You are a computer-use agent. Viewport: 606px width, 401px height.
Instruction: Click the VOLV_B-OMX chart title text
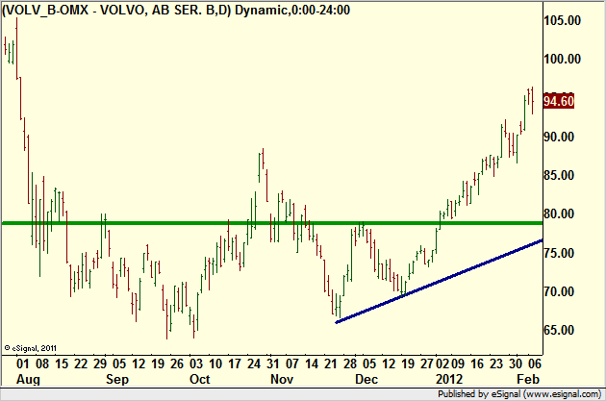[176, 10]
